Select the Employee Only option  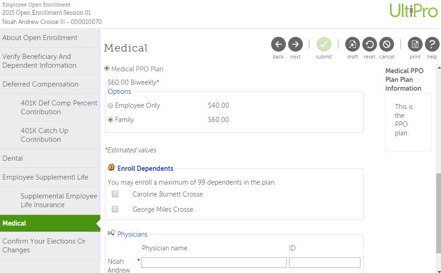[x=110, y=105]
